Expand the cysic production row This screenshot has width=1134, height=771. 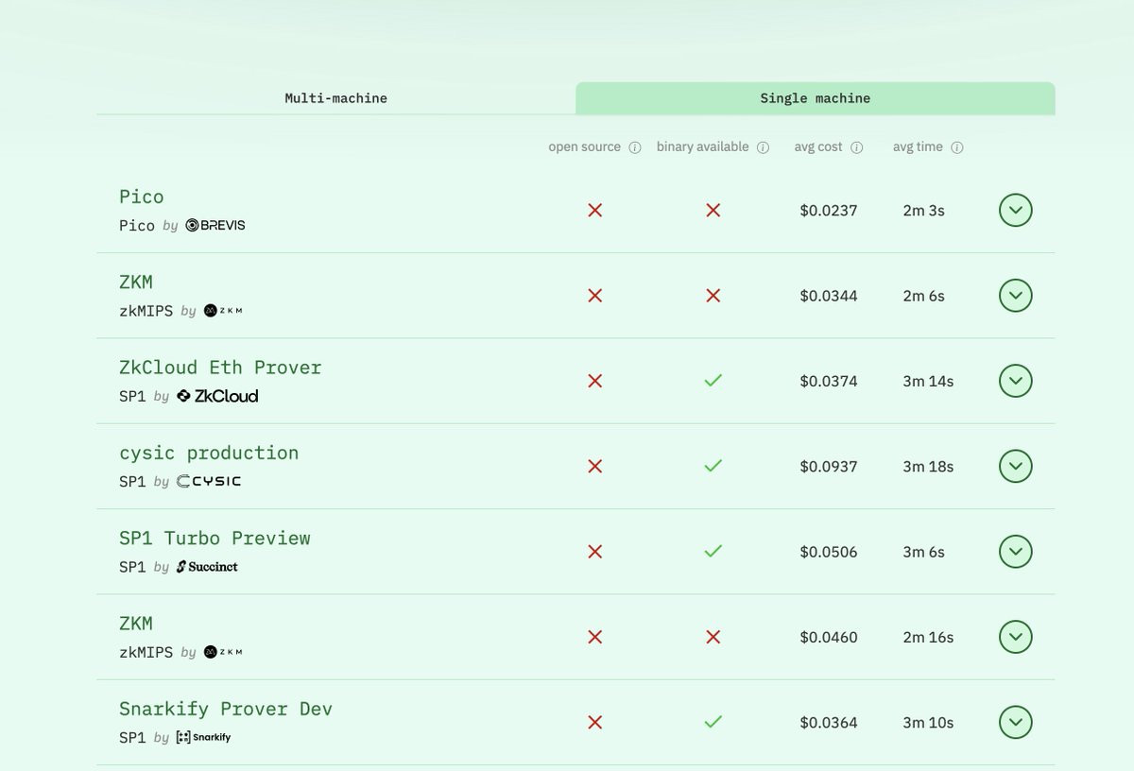[1016, 466]
